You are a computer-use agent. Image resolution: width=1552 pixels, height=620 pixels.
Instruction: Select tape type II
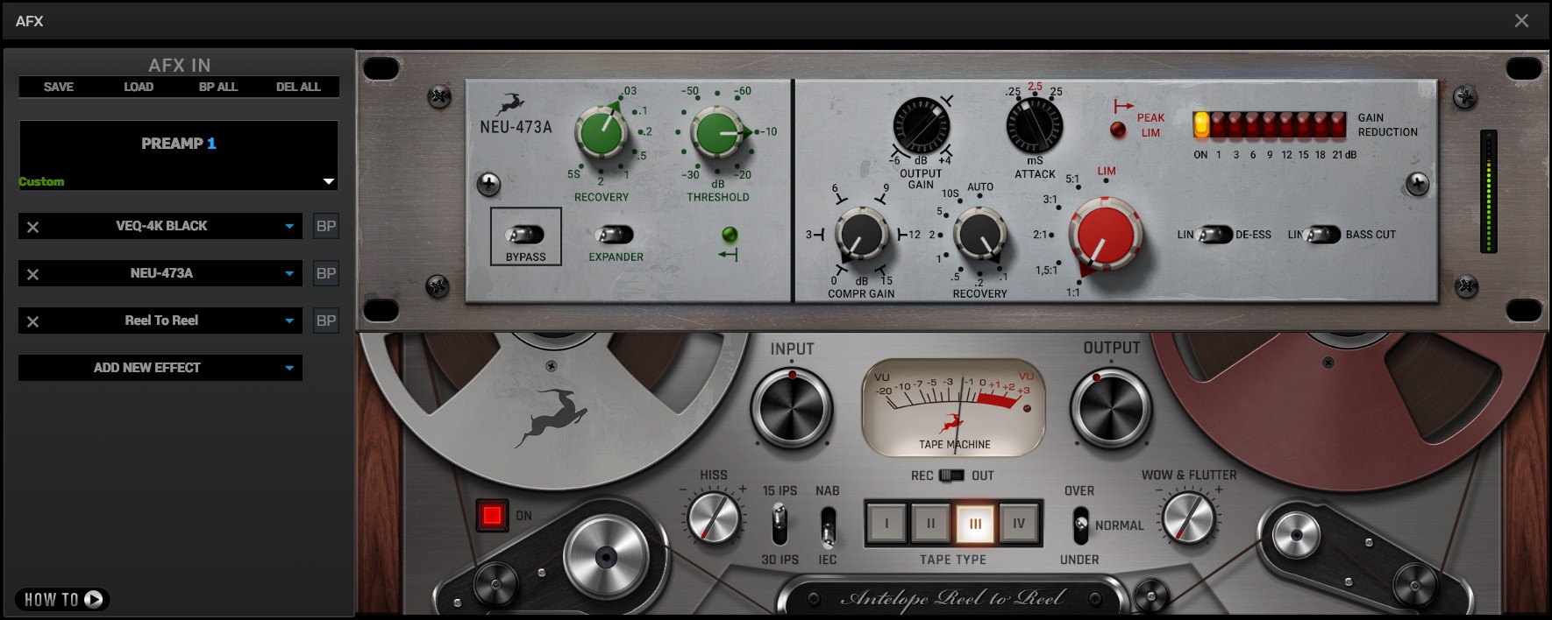pyautogui.click(x=930, y=524)
